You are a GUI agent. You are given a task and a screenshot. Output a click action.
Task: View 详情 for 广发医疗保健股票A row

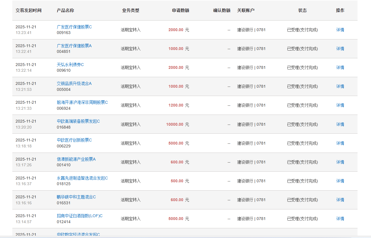click(x=340, y=49)
